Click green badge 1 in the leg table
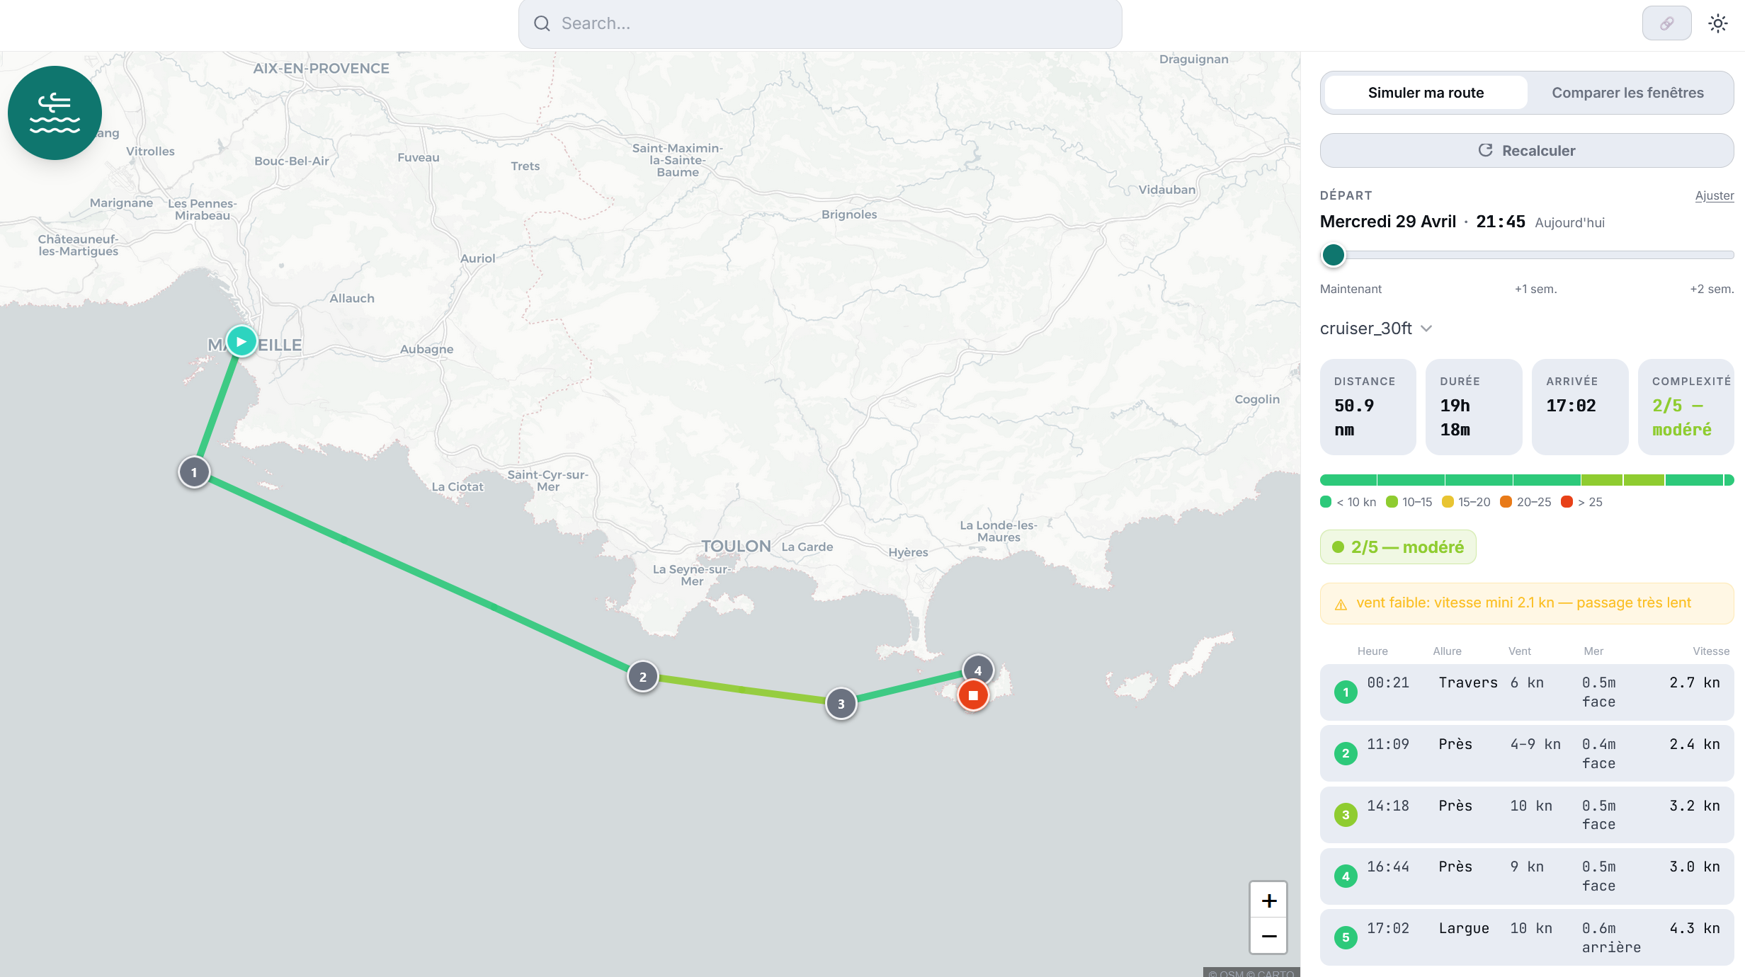 pos(1346,692)
